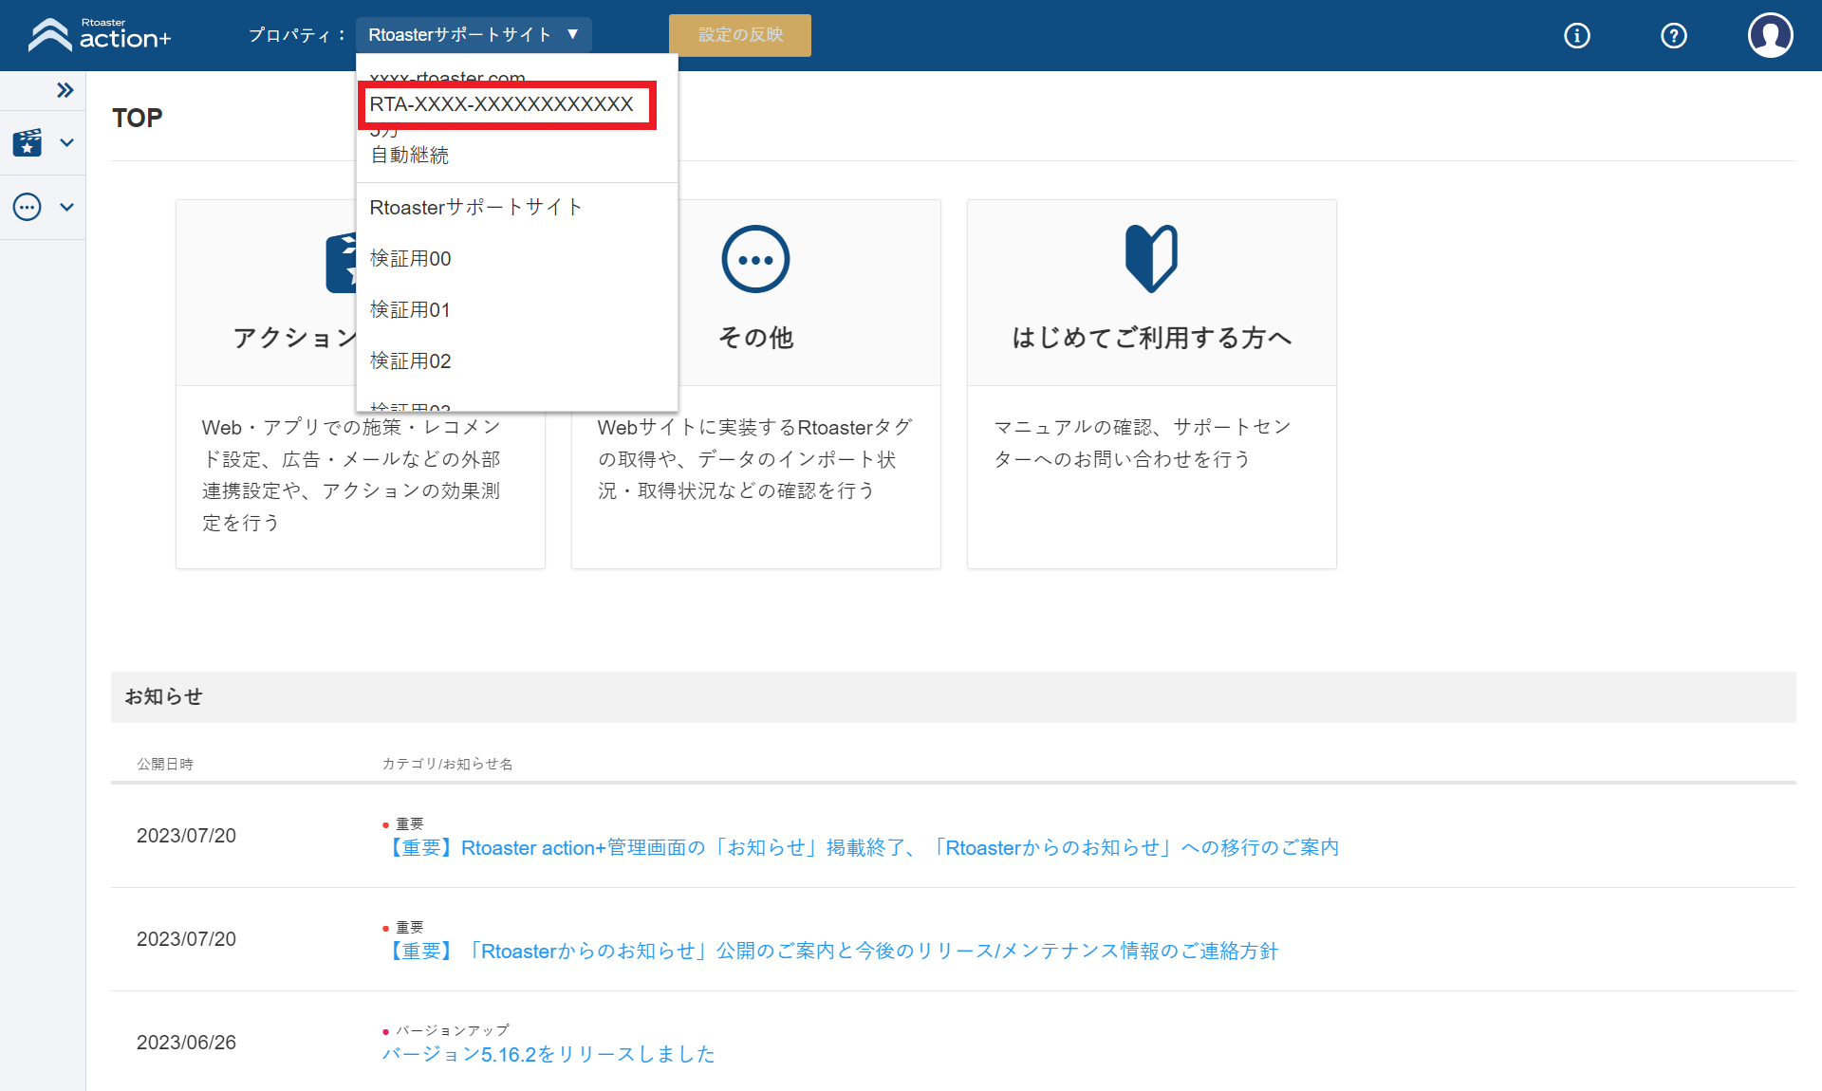Click the 公開日時 column header
Viewport: 1822px width, 1091px height.
[x=165, y=764]
